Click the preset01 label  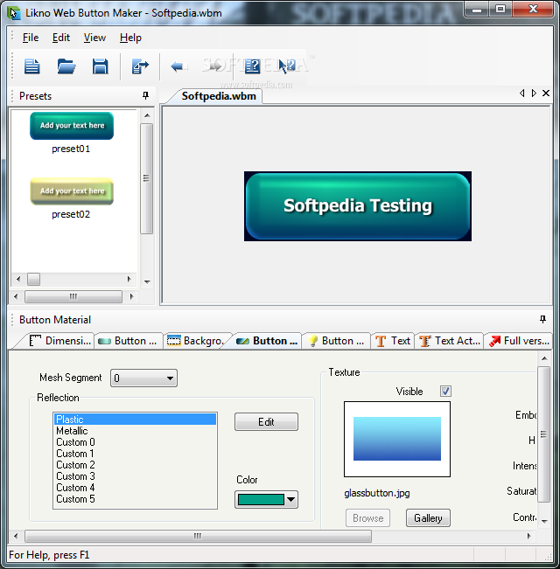pyautogui.click(x=71, y=149)
